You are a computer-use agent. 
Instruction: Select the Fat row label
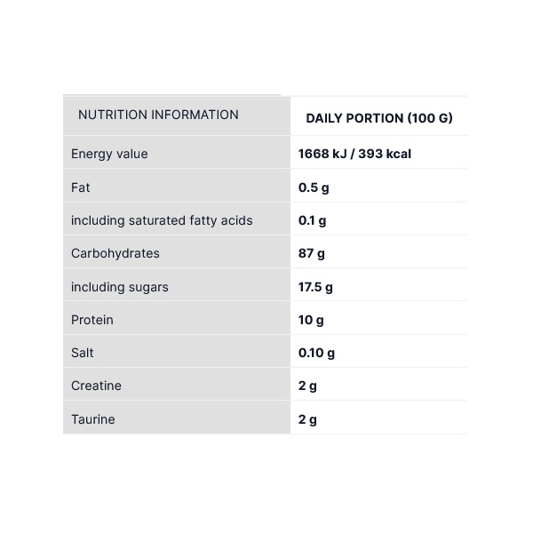[81, 187]
